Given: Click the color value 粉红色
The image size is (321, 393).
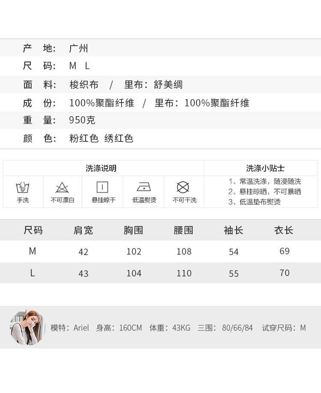Looking at the screenshot, I should click(x=84, y=138).
